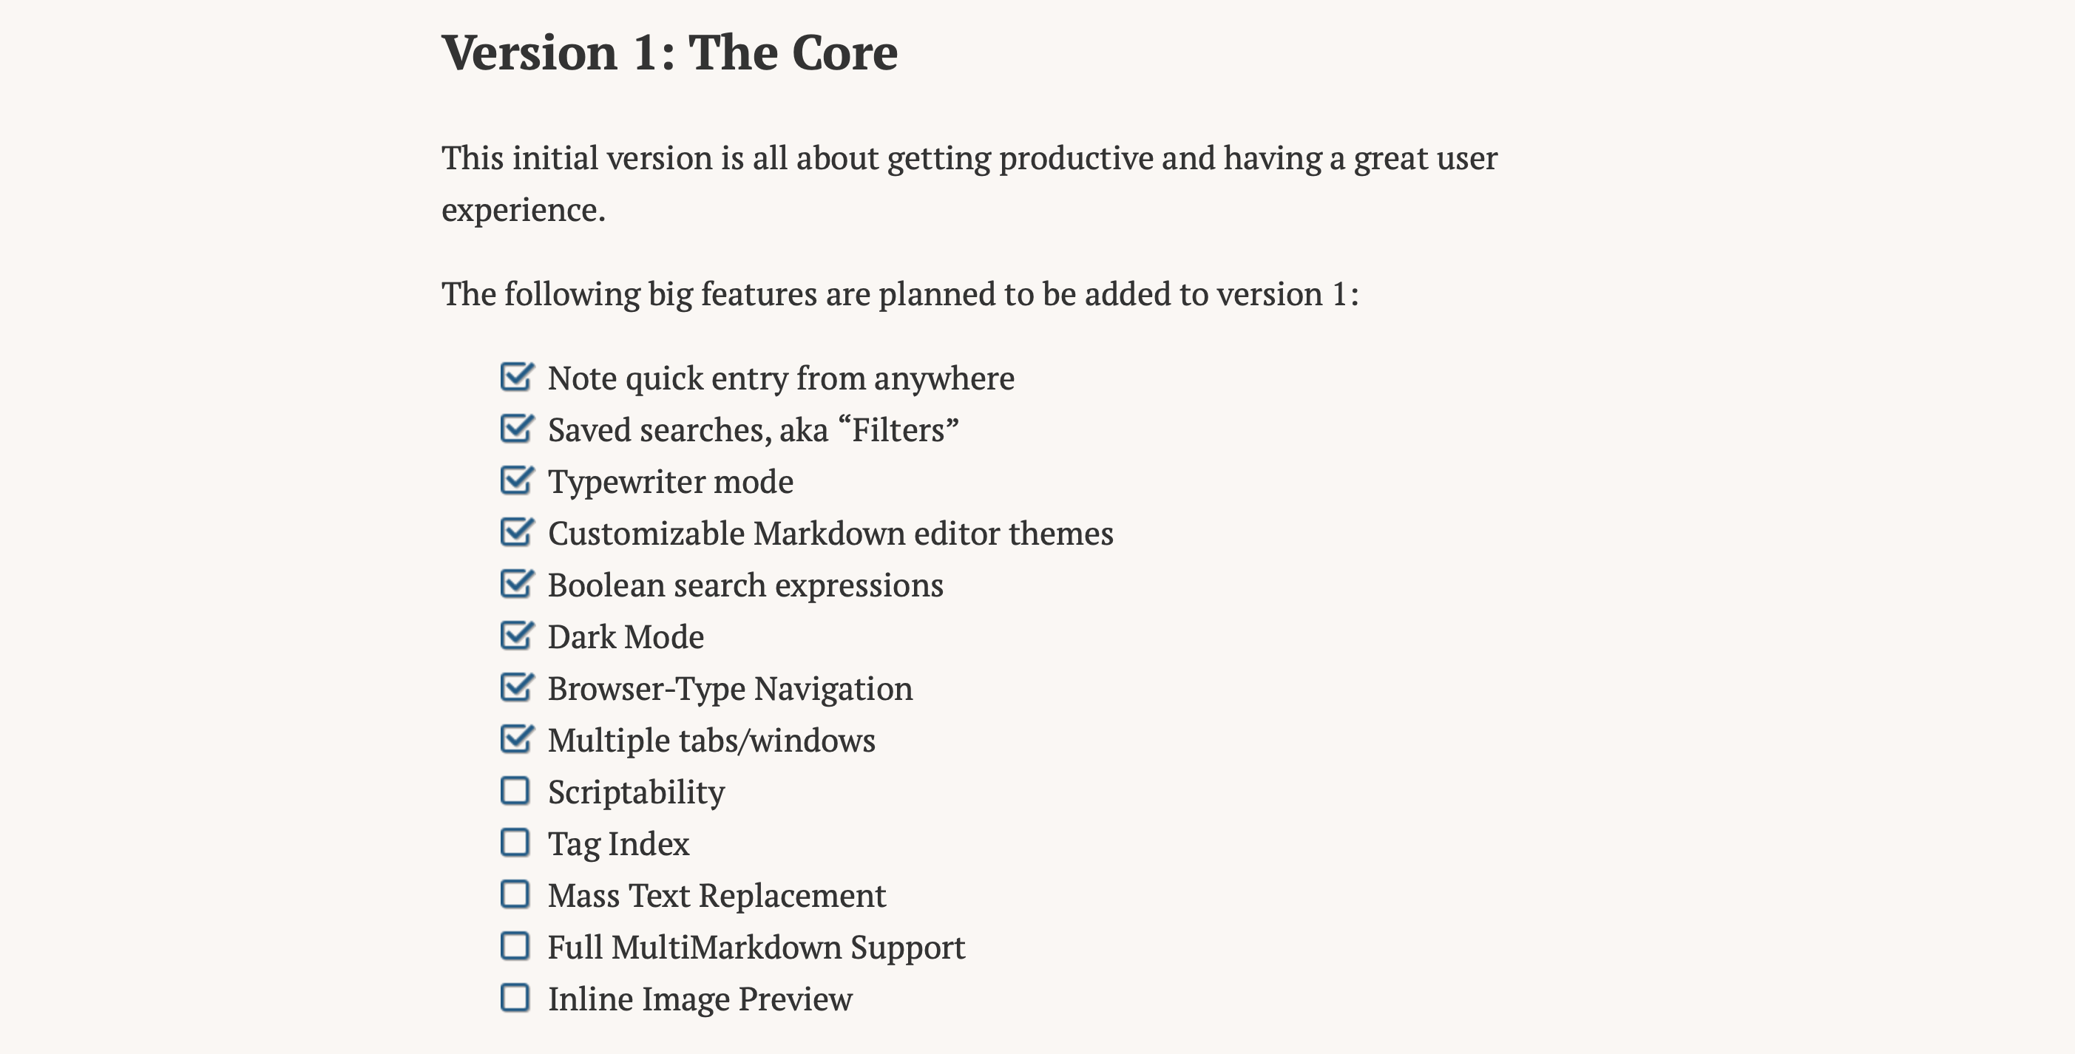Uncheck the Note quick entry from anywhere checkbox

point(515,377)
